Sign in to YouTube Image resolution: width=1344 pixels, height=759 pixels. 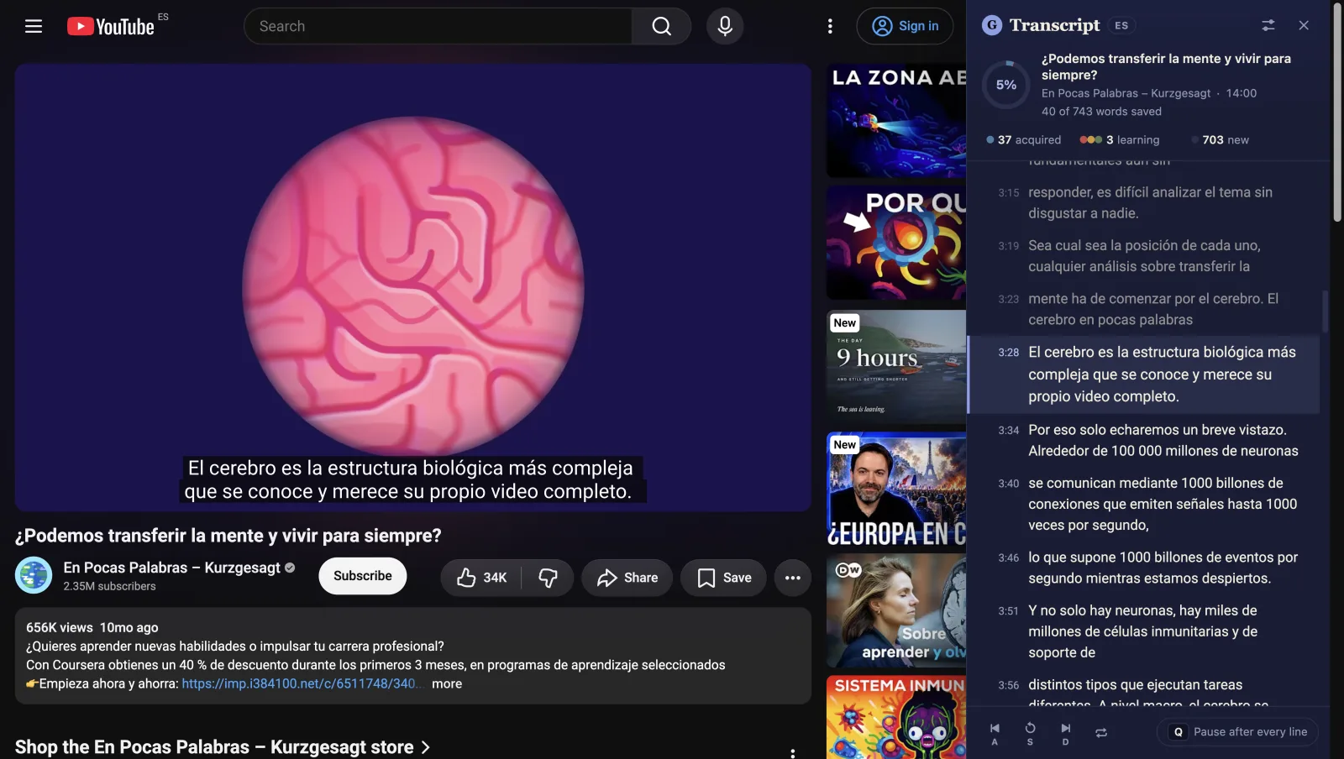(x=905, y=26)
